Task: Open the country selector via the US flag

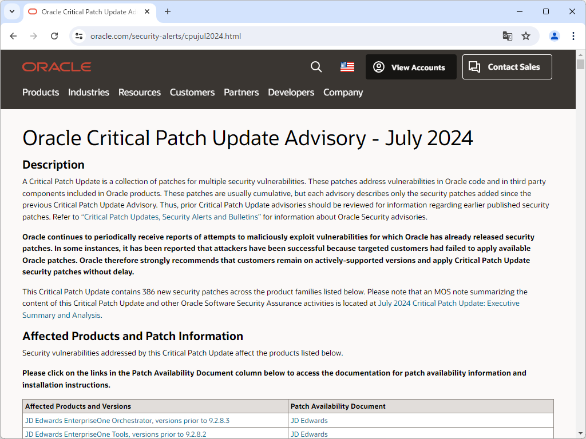Action: tap(347, 67)
